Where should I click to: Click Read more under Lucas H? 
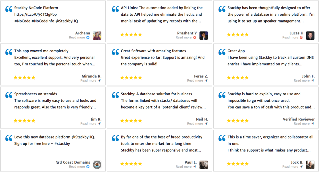tap(290, 38)
